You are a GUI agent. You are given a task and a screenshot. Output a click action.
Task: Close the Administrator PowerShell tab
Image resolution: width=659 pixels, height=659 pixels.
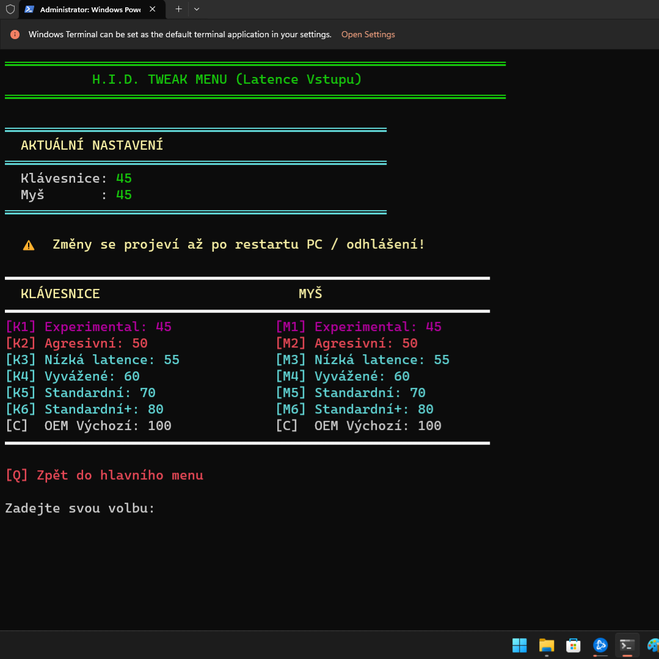(153, 10)
